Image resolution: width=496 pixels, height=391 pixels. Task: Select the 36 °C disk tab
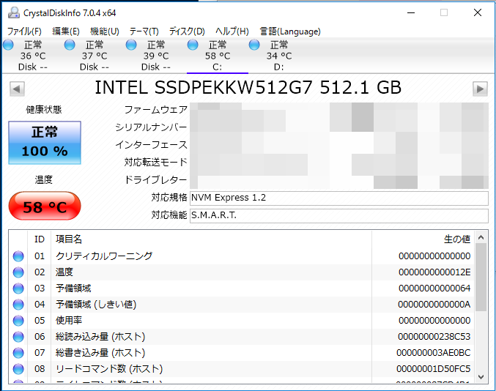[x=32, y=56]
